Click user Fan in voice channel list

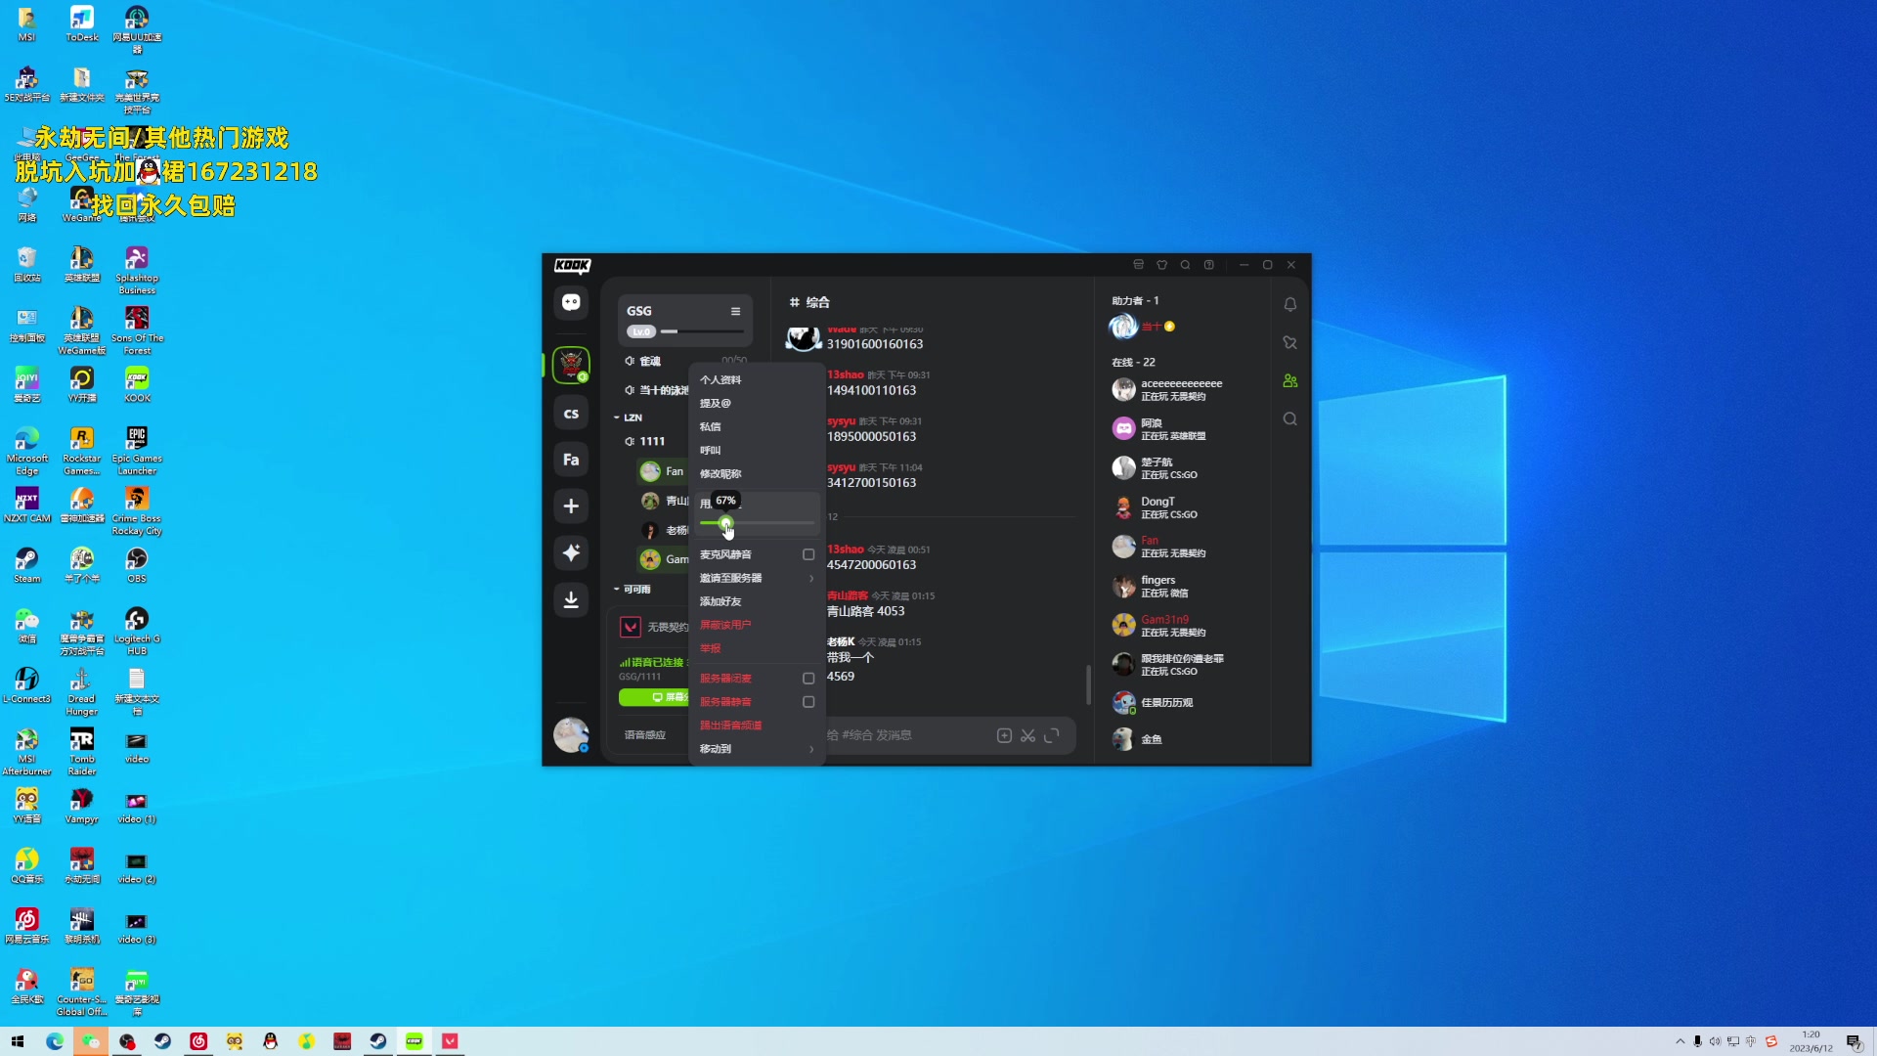663,471
